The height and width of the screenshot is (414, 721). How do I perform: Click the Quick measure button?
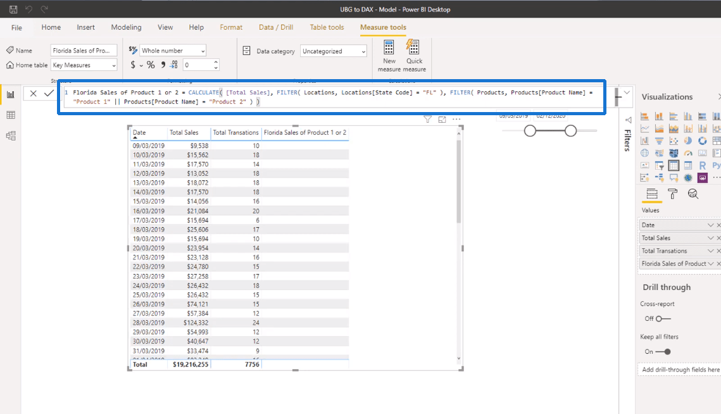coord(414,56)
